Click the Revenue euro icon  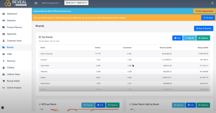click(4, 61)
